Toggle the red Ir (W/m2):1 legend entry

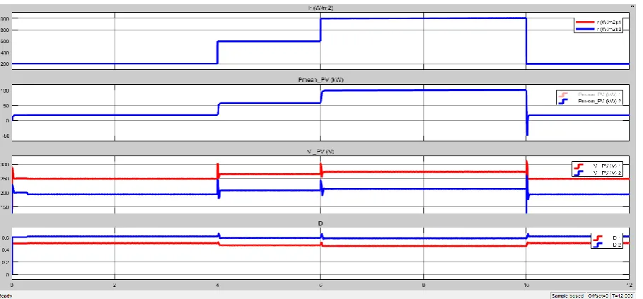pos(598,23)
